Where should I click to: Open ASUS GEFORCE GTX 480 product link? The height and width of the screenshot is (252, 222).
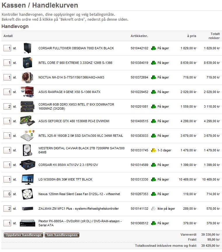(74, 121)
